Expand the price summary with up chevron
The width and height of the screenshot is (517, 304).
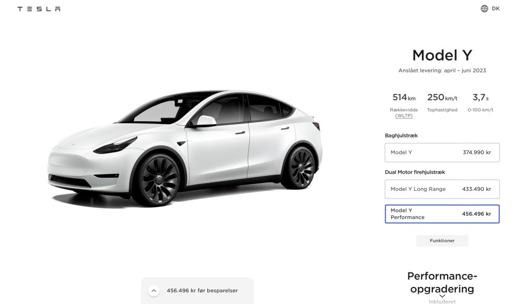point(154,291)
